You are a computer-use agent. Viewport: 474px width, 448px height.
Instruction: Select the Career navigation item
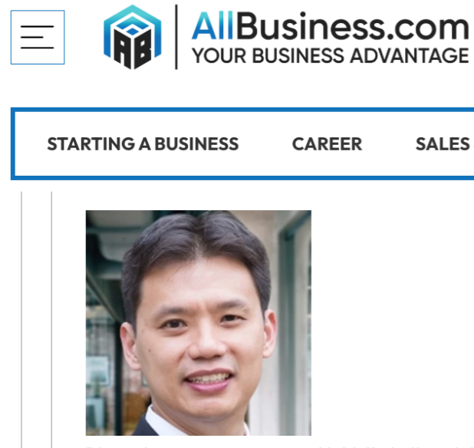(x=327, y=144)
